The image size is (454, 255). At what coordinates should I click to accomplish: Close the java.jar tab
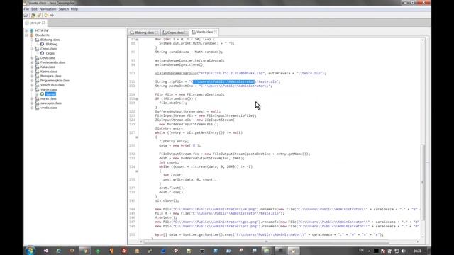pyautogui.click(x=43, y=23)
